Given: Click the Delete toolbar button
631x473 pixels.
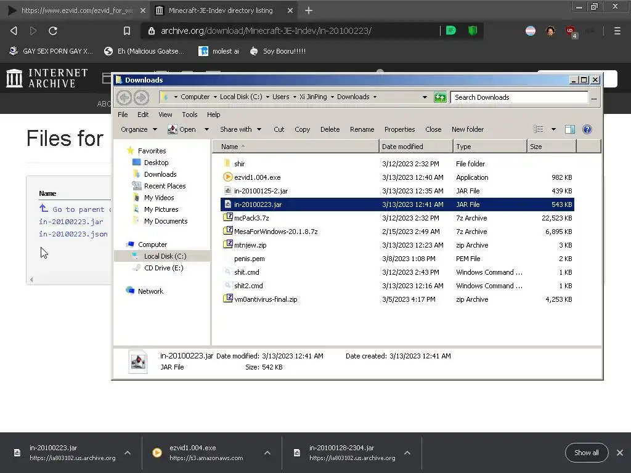Looking at the screenshot, I should click(330, 129).
